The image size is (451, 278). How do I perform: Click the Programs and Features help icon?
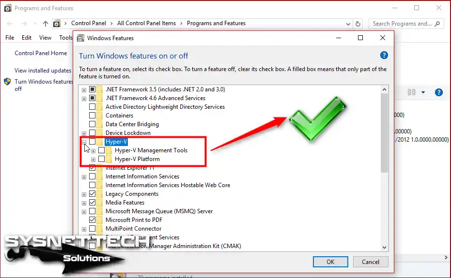[x=438, y=92]
